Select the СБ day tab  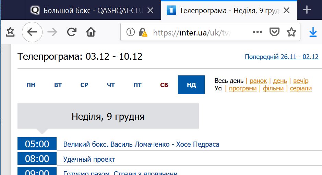(x=164, y=85)
